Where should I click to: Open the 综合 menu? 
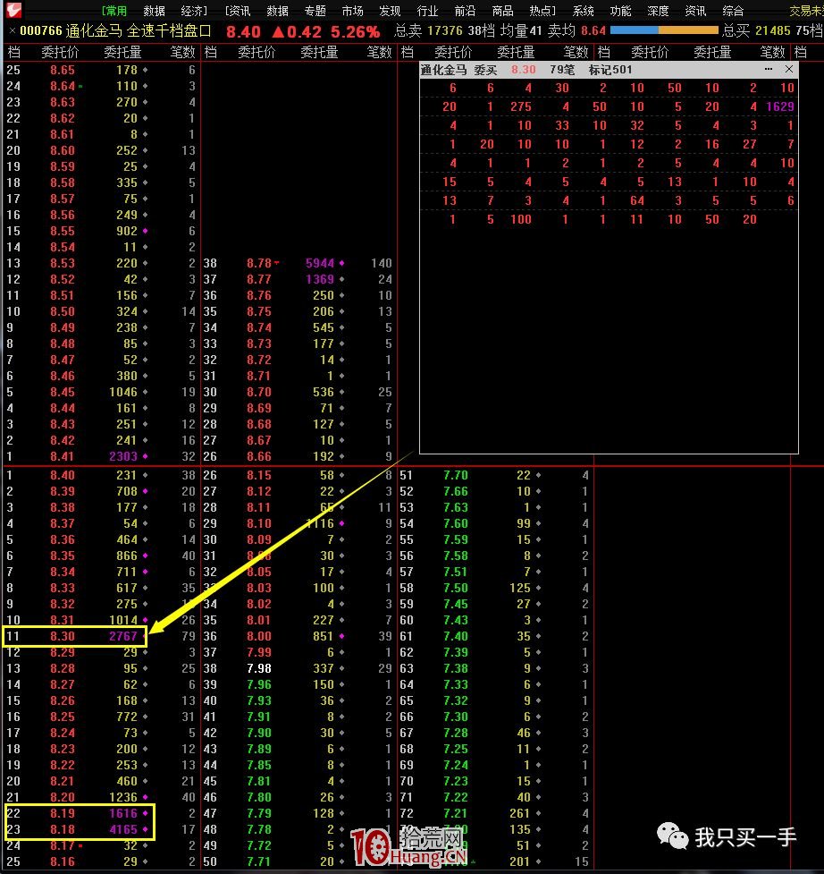pyautogui.click(x=733, y=11)
